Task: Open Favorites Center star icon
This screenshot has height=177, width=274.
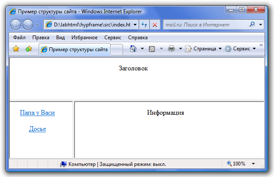Action: [16, 49]
